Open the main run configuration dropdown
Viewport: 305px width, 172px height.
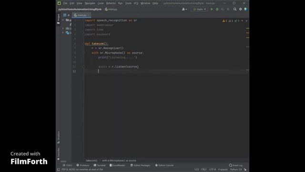(199, 9)
